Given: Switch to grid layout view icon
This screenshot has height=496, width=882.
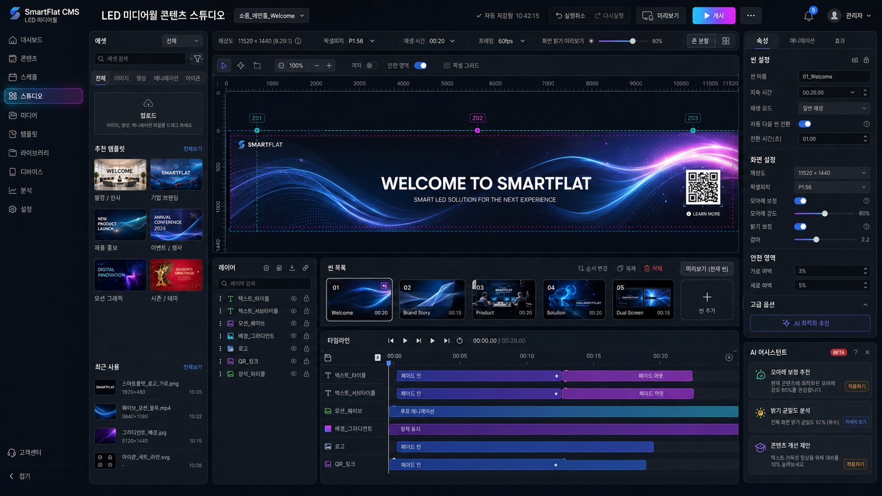Looking at the screenshot, I should (726, 41).
